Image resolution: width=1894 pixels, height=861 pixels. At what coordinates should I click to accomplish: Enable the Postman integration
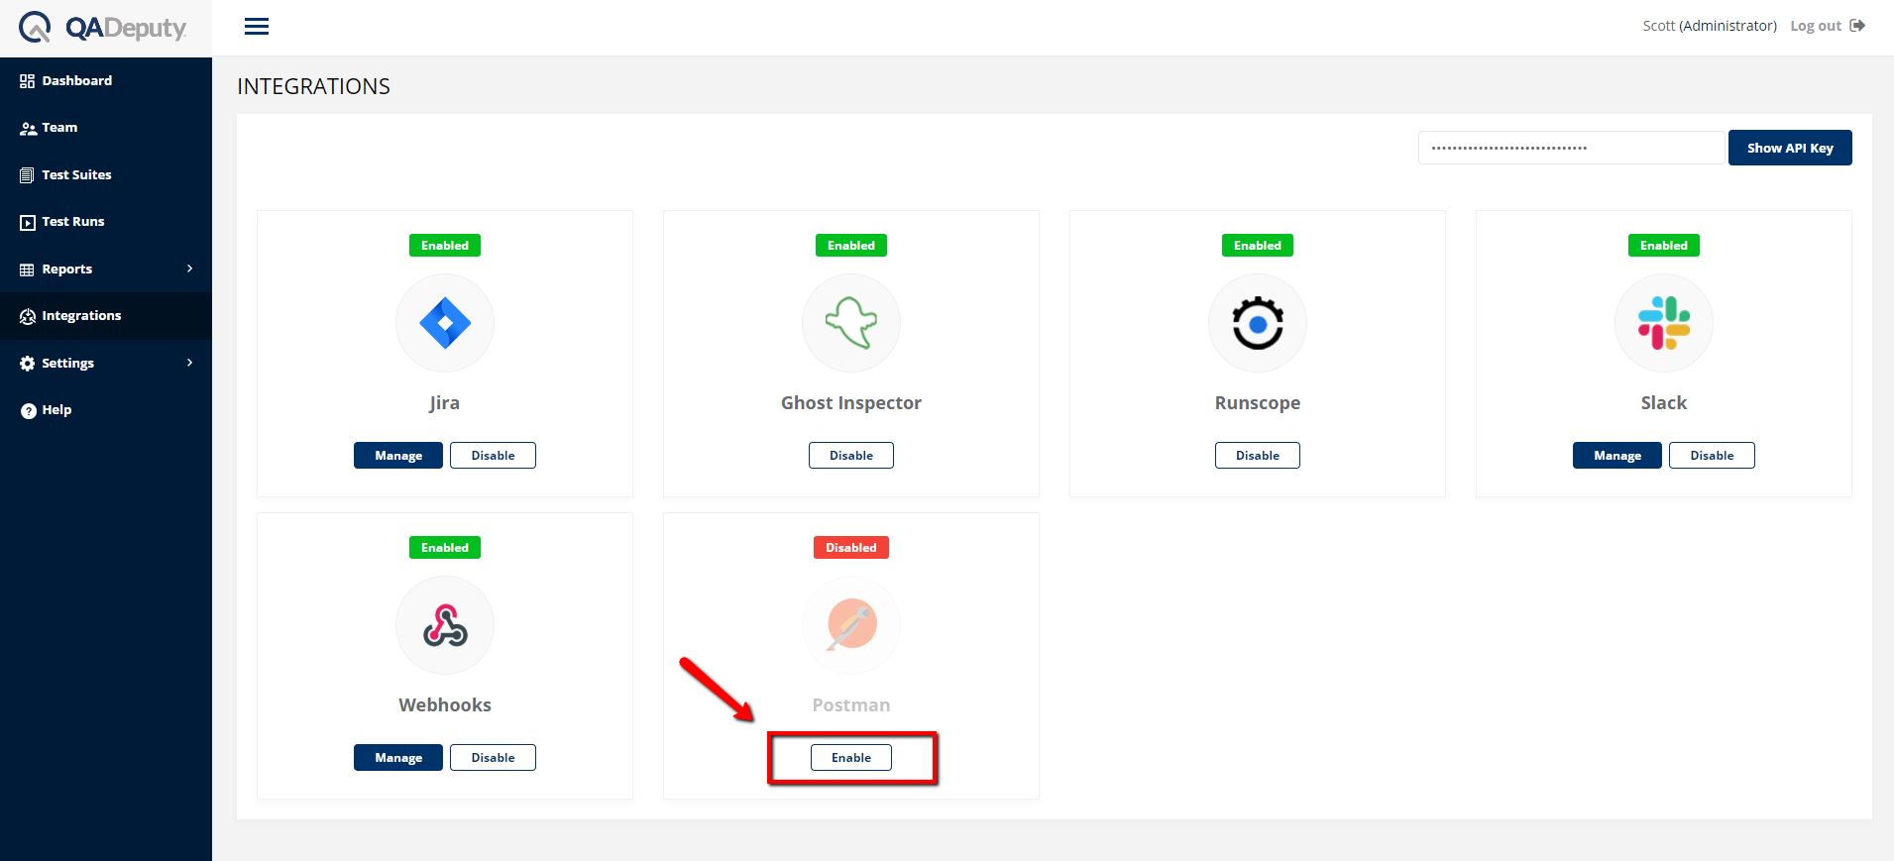click(851, 758)
